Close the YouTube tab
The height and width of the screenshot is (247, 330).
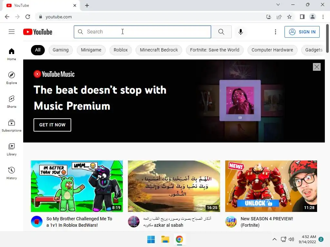(75, 5)
